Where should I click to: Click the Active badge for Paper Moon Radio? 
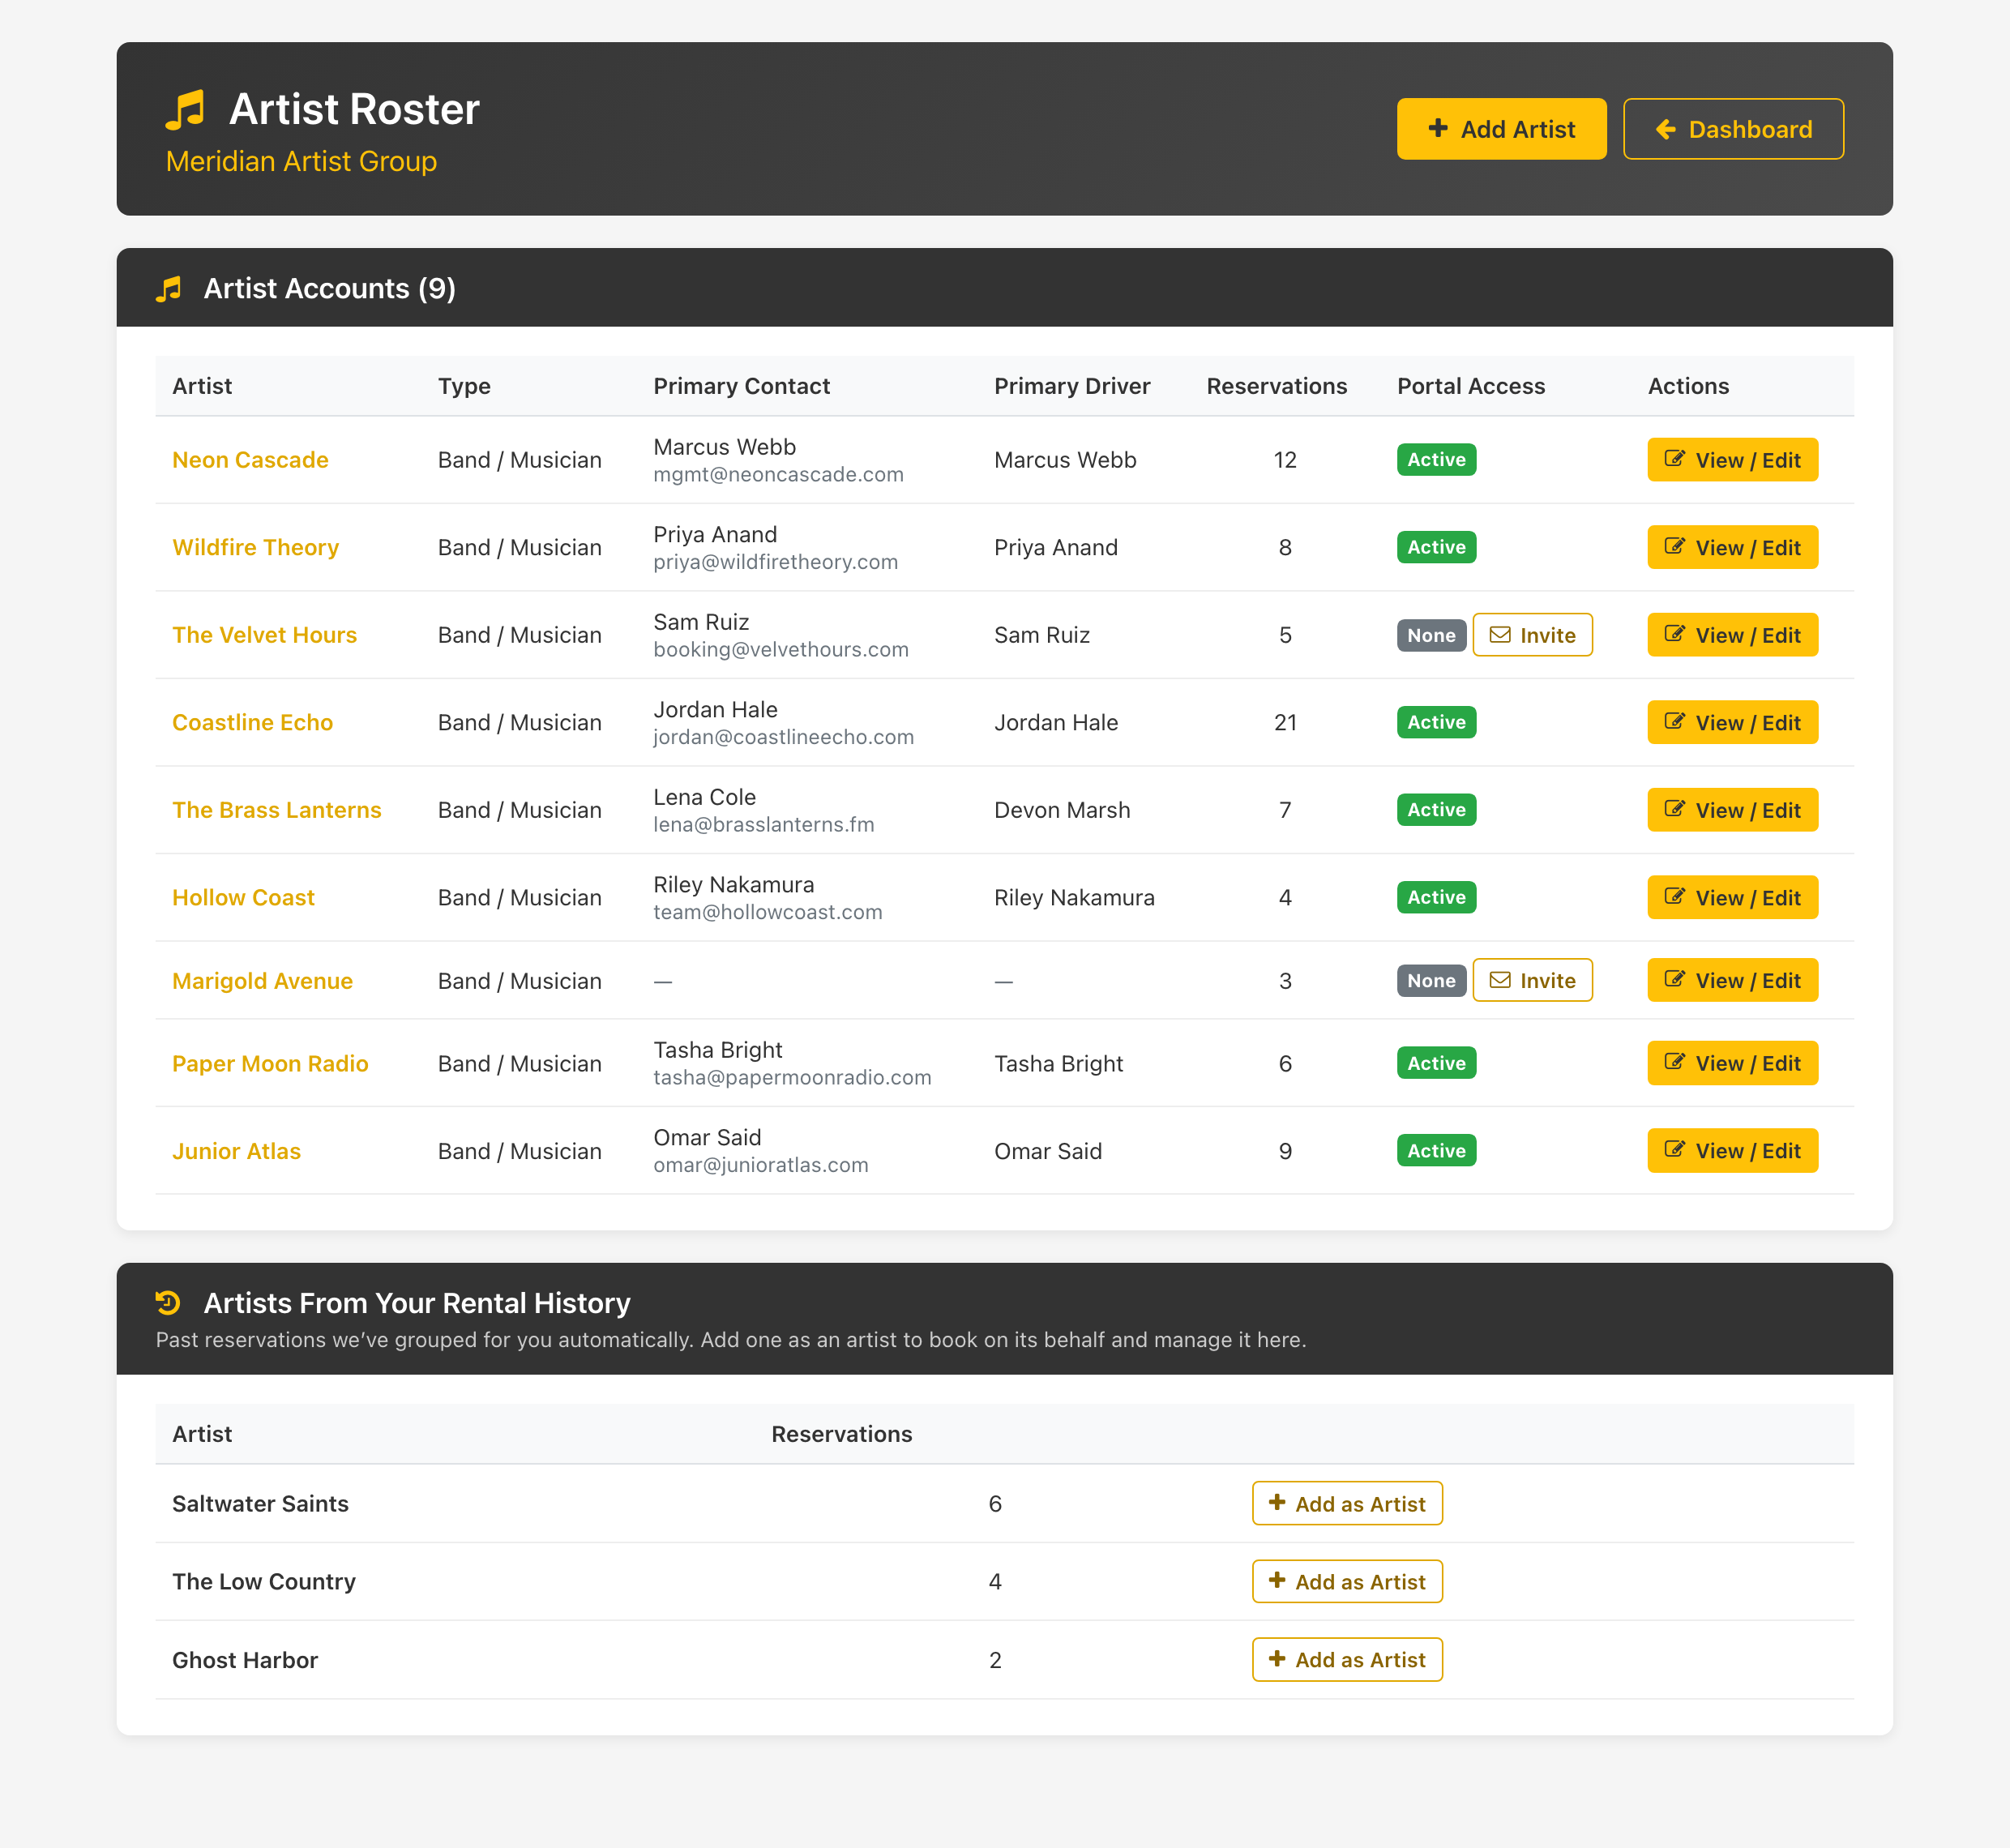pyautogui.click(x=1436, y=1063)
